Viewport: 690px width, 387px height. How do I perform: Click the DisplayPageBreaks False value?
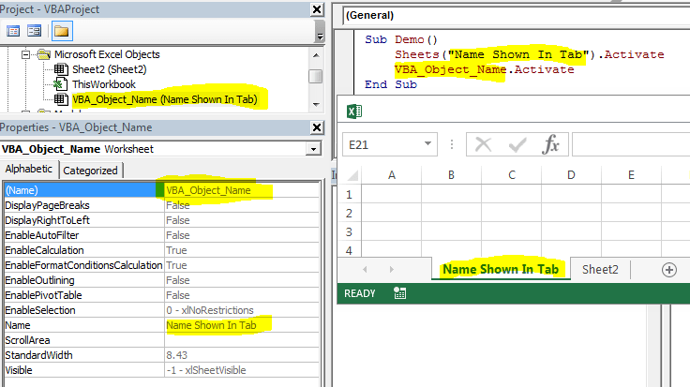click(241, 205)
